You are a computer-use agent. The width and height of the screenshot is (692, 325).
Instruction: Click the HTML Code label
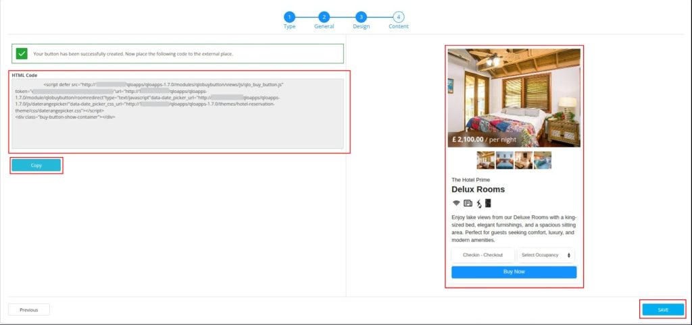coord(25,76)
